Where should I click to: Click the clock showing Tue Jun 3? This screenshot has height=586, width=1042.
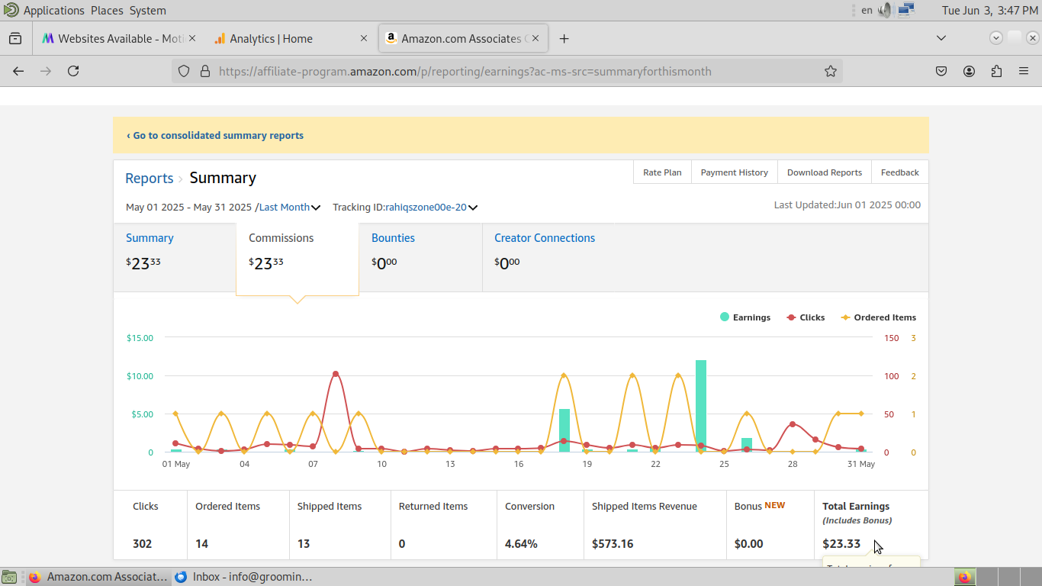[x=989, y=10]
